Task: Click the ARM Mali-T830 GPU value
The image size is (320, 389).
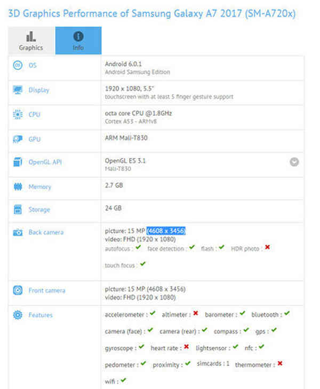Action: 126,138
